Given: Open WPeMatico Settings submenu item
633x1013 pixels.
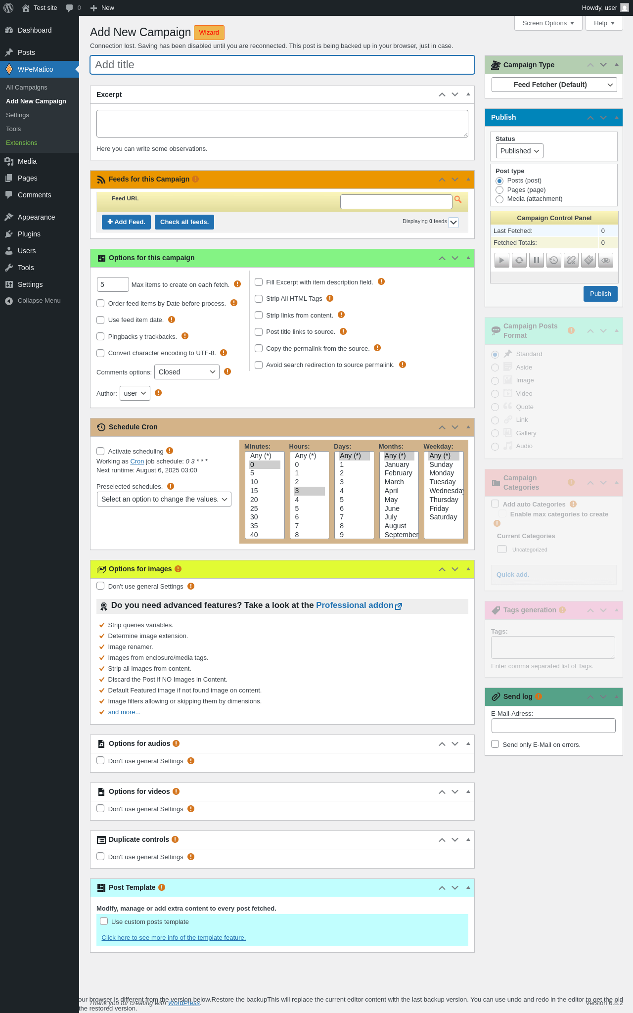Looking at the screenshot, I should coord(18,115).
